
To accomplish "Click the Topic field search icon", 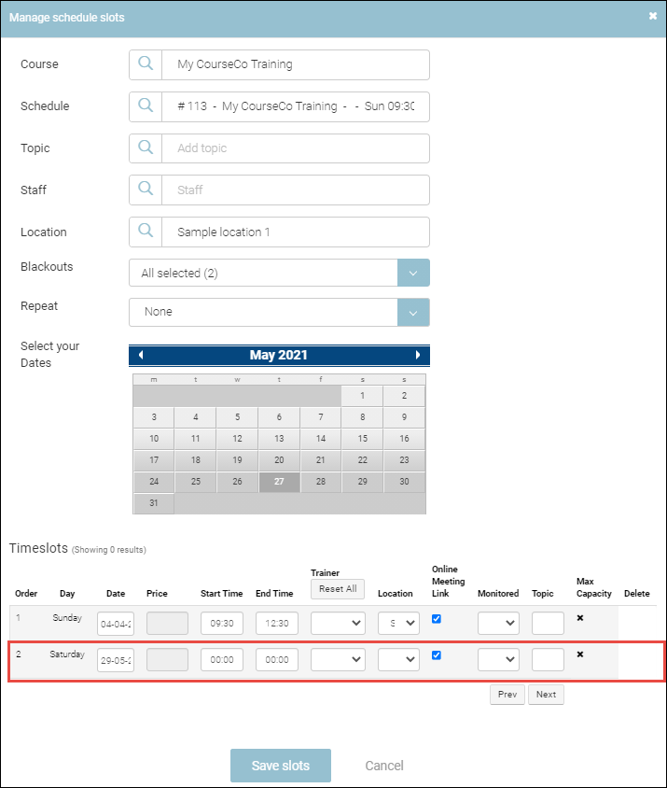I will (146, 148).
